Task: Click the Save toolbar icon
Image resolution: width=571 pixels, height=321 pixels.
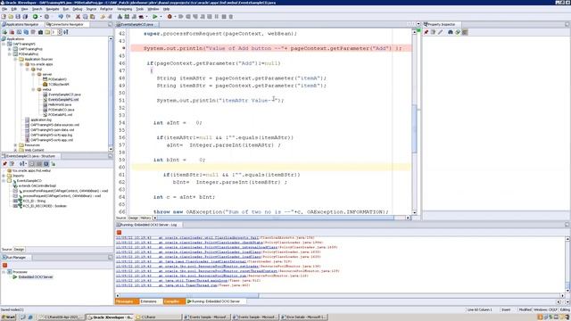Action: (18, 16)
